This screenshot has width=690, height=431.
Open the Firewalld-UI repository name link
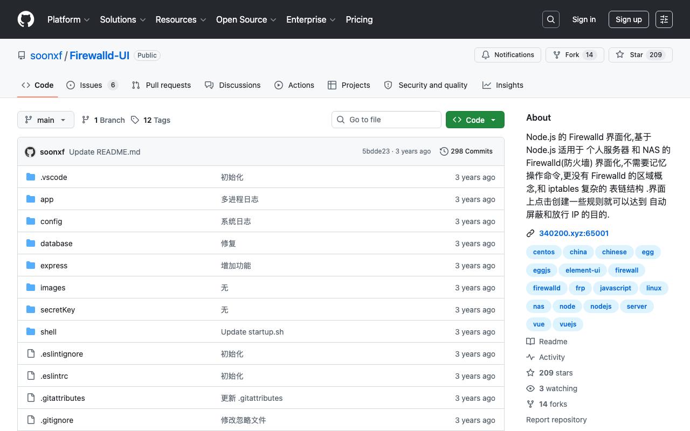click(x=99, y=55)
